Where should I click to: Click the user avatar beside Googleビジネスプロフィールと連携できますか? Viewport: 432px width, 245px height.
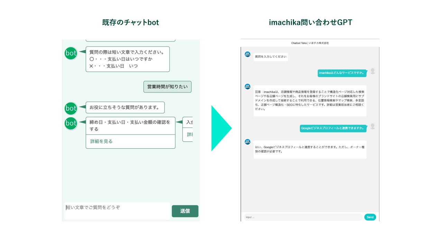coord(373,126)
